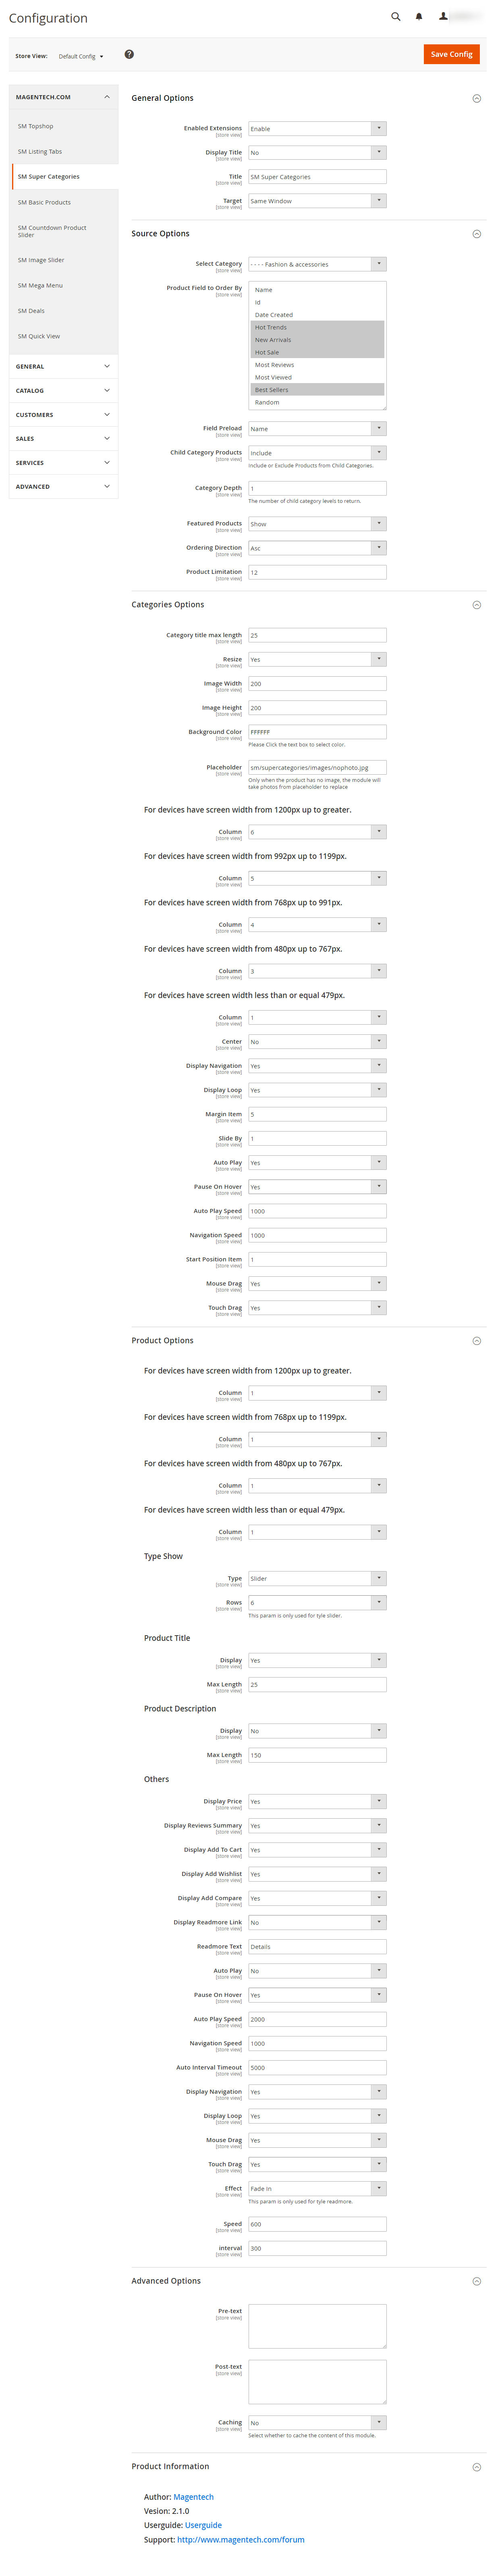
Task: Open the Select Category dropdown
Action: click(316, 265)
